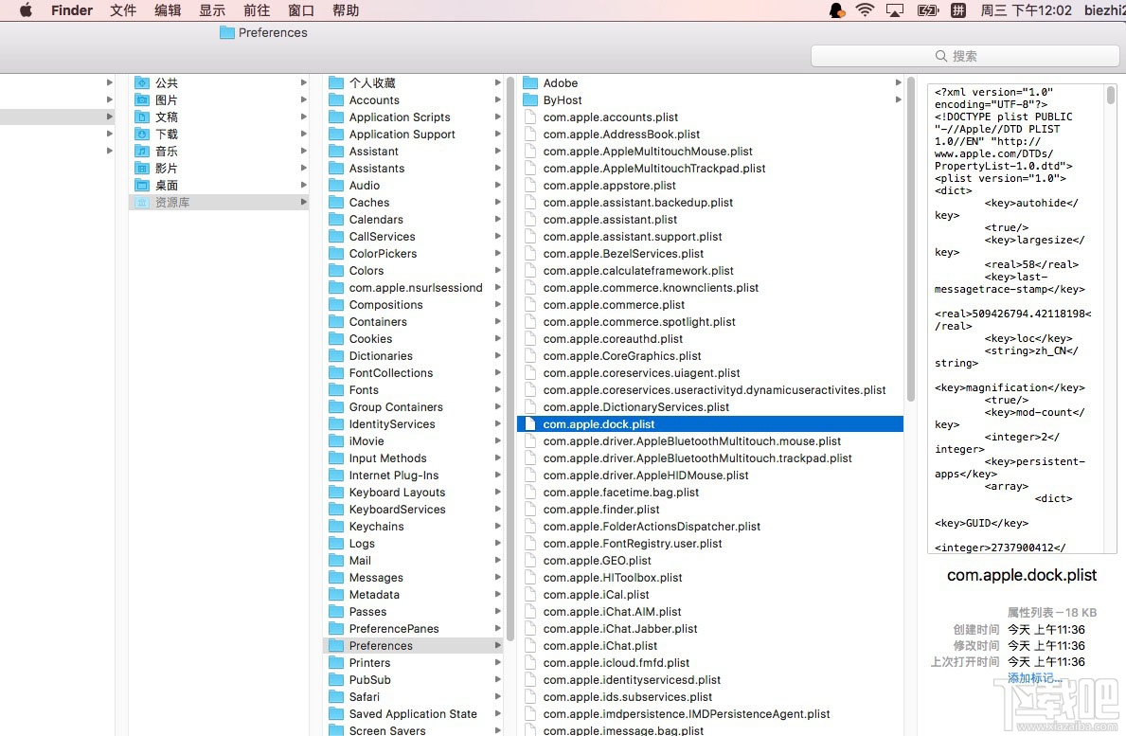Click the plist preview pane scrollbar

pos(1110,96)
